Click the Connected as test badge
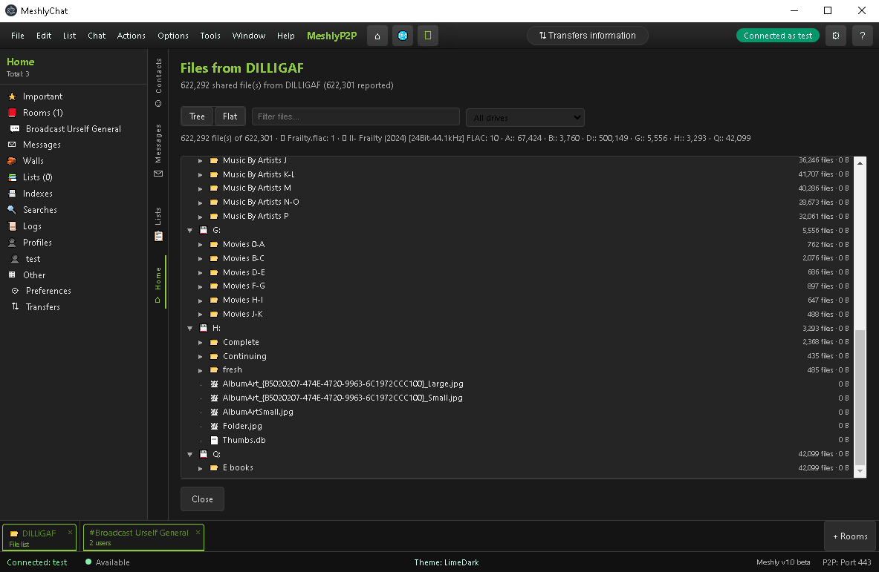Image resolution: width=879 pixels, height=572 pixels. tap(777, 36)
